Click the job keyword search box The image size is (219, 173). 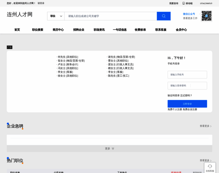pos(111,16)
